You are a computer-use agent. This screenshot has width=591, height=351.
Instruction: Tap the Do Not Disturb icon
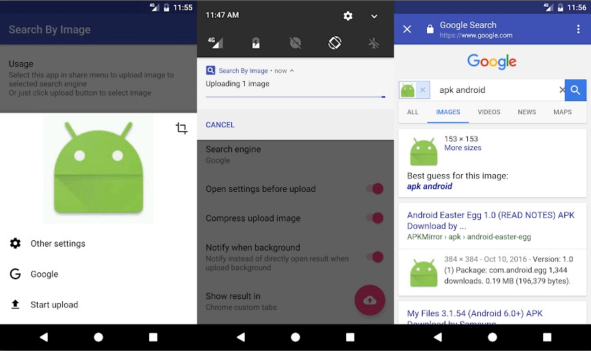click(x=295, y=42)
